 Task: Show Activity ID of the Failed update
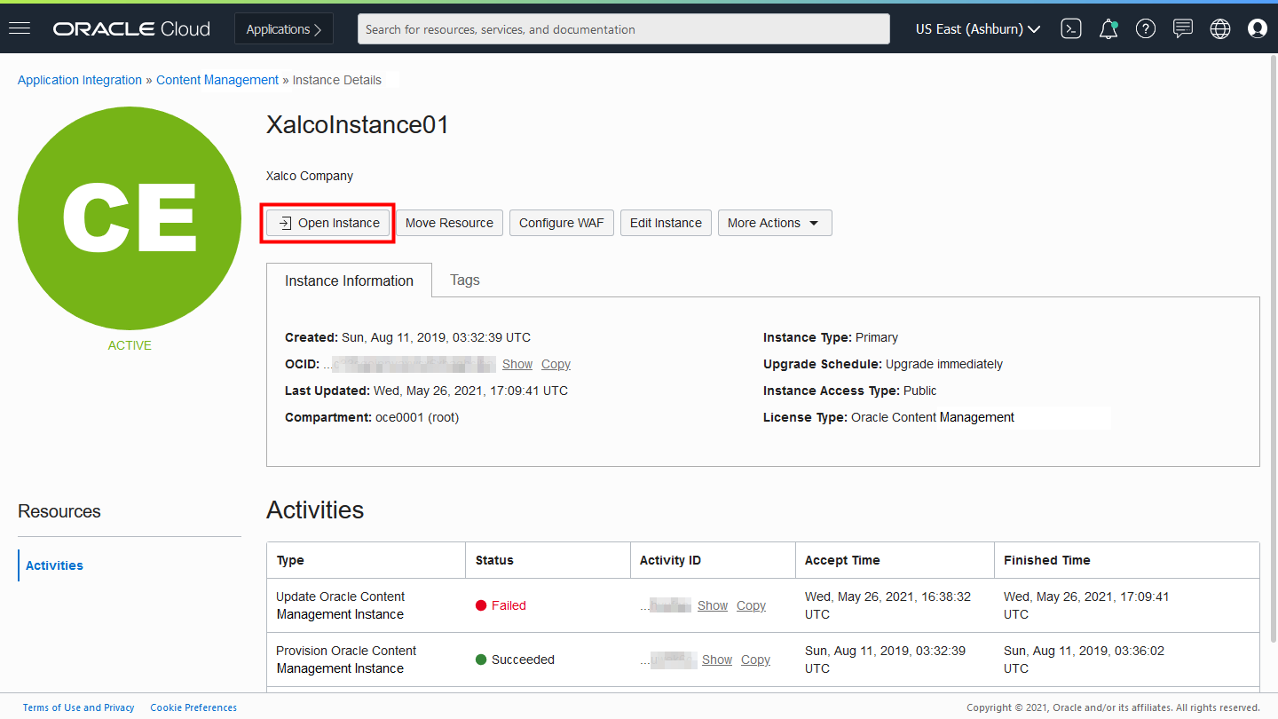pyautogui.click(x=713, y=605)
